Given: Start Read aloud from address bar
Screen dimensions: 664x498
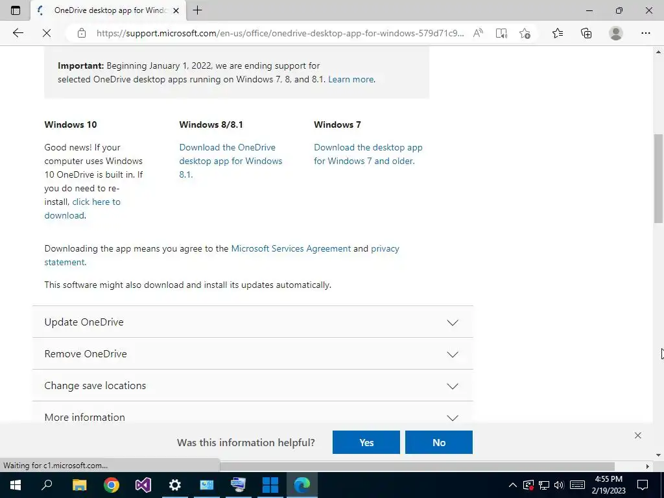Looking at the screenshot, I should [x=478, y=33].
